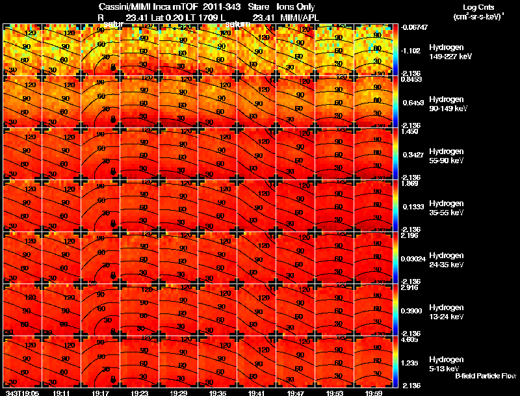Click the 'B-field Particle Flow' label

click(x=486, y=376)
